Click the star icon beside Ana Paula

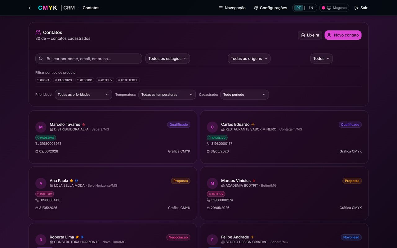pos(72,181)
